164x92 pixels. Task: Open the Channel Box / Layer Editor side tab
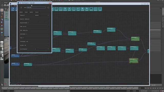click(x=163, y=22)
